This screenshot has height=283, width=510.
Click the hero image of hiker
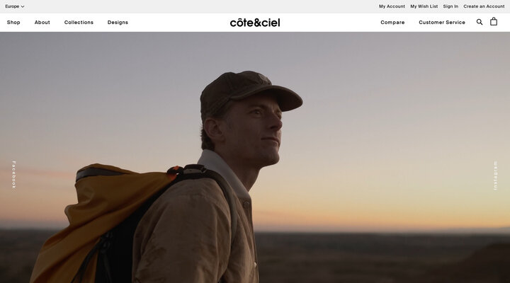pyautogui.click(x=255, y=157)
